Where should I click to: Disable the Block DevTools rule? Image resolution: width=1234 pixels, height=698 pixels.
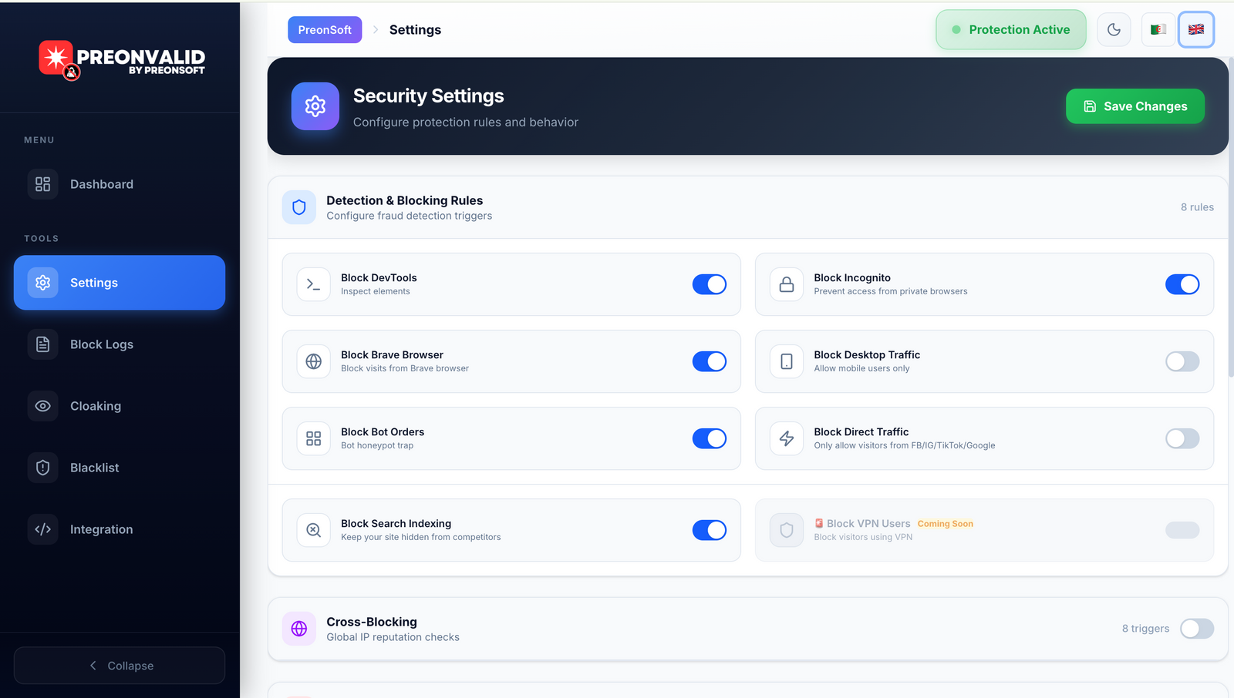709,284
